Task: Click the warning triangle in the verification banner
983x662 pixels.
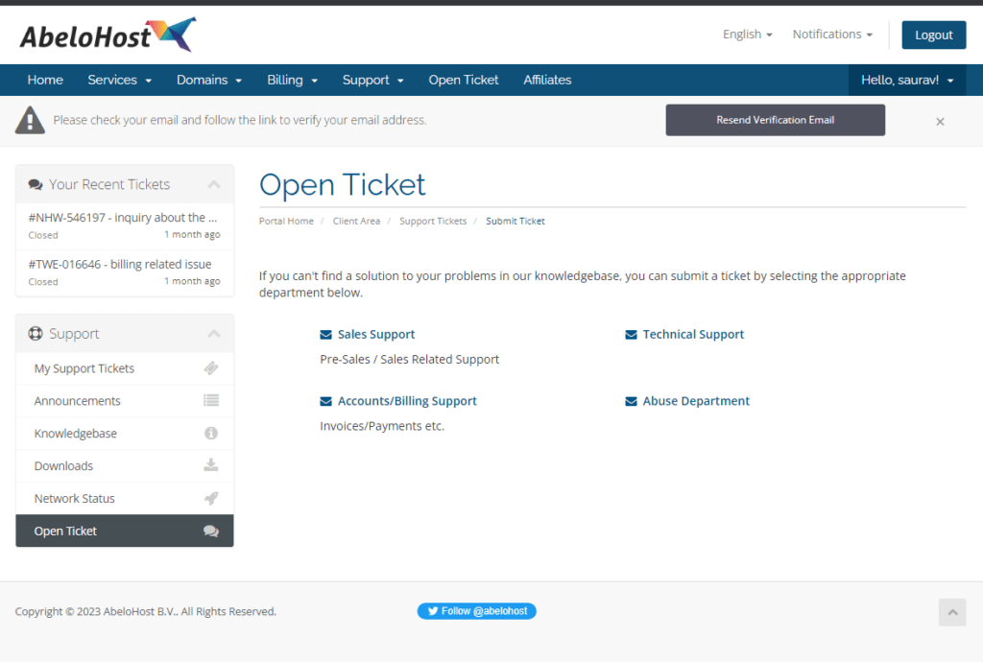Action: tap(30, 120)
